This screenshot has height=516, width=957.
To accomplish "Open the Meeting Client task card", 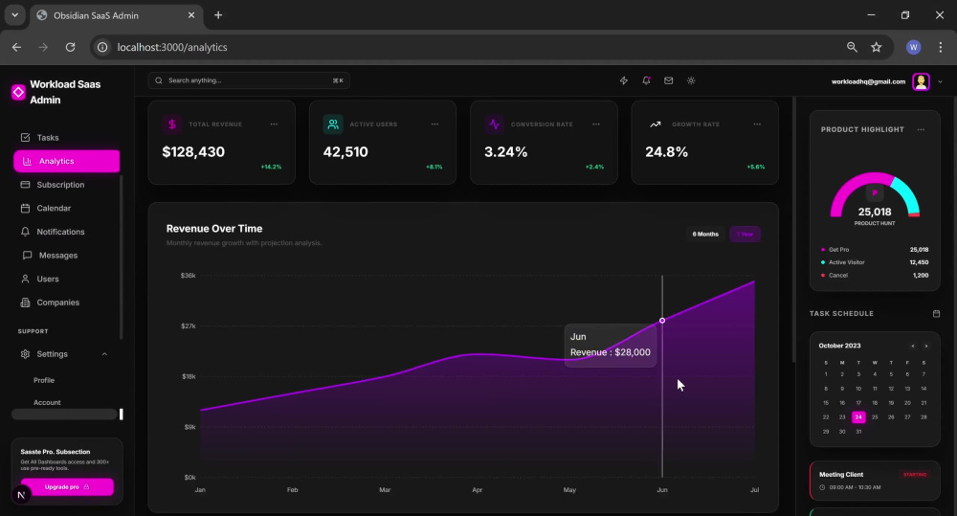I will pyautogui.click(x=875, y=481).
